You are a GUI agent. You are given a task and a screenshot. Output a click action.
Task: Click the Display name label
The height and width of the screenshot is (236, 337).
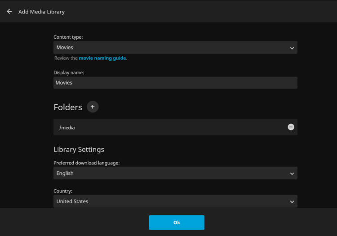coord(69,73)
